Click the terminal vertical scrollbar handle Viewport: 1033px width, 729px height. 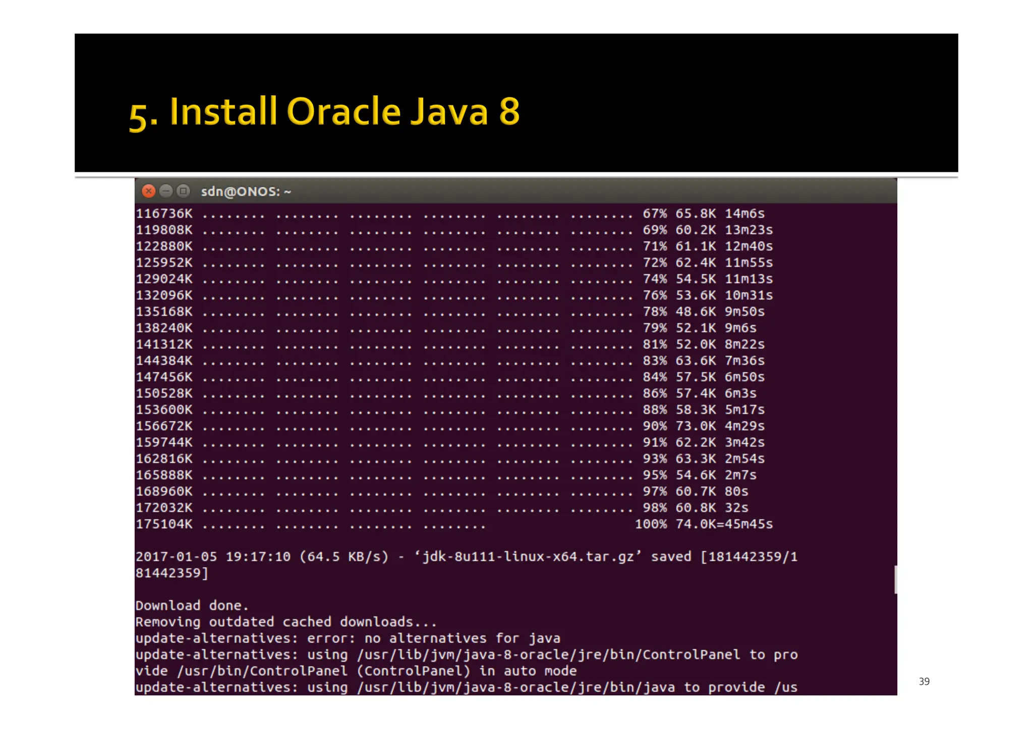pos(895,579)
